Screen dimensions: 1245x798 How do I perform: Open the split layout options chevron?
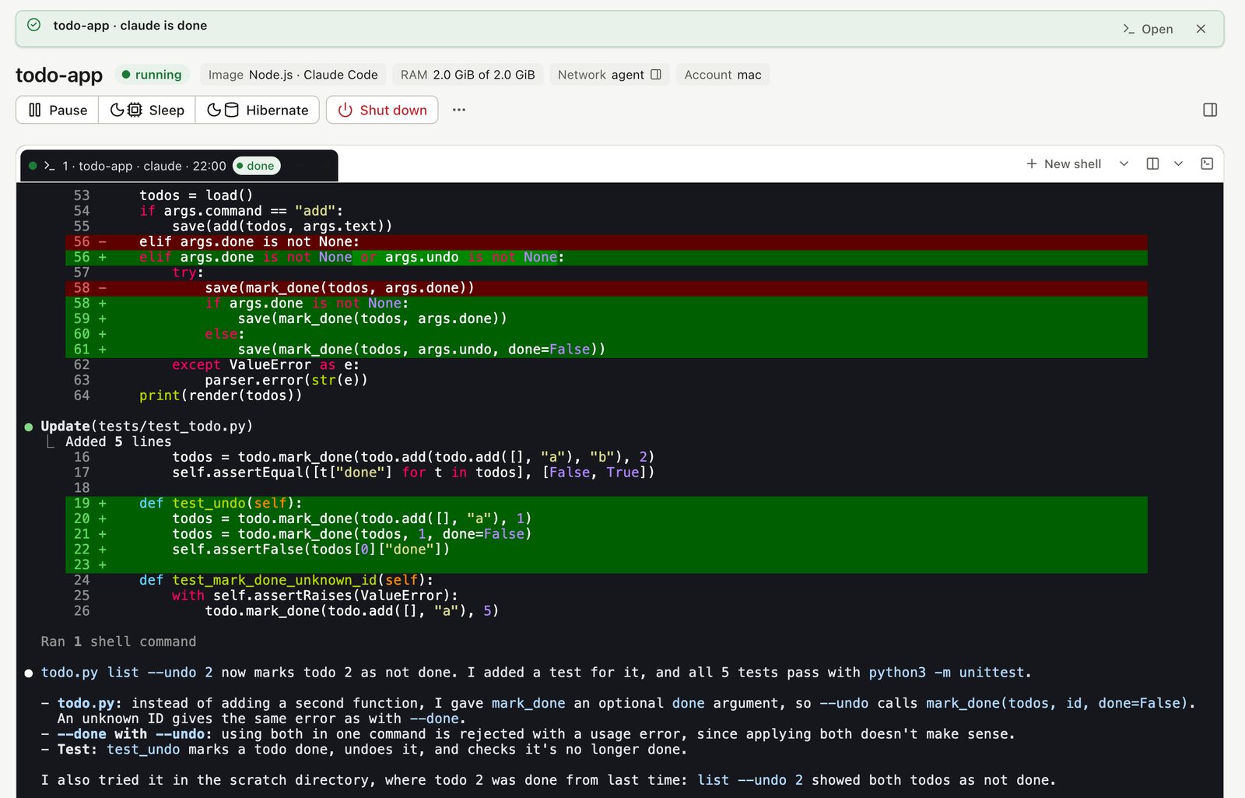point(1178,163)
